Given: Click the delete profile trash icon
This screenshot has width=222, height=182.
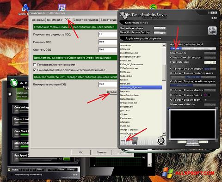Looking at the screenshot, I should pyautogui.click(x=135, y=140).
